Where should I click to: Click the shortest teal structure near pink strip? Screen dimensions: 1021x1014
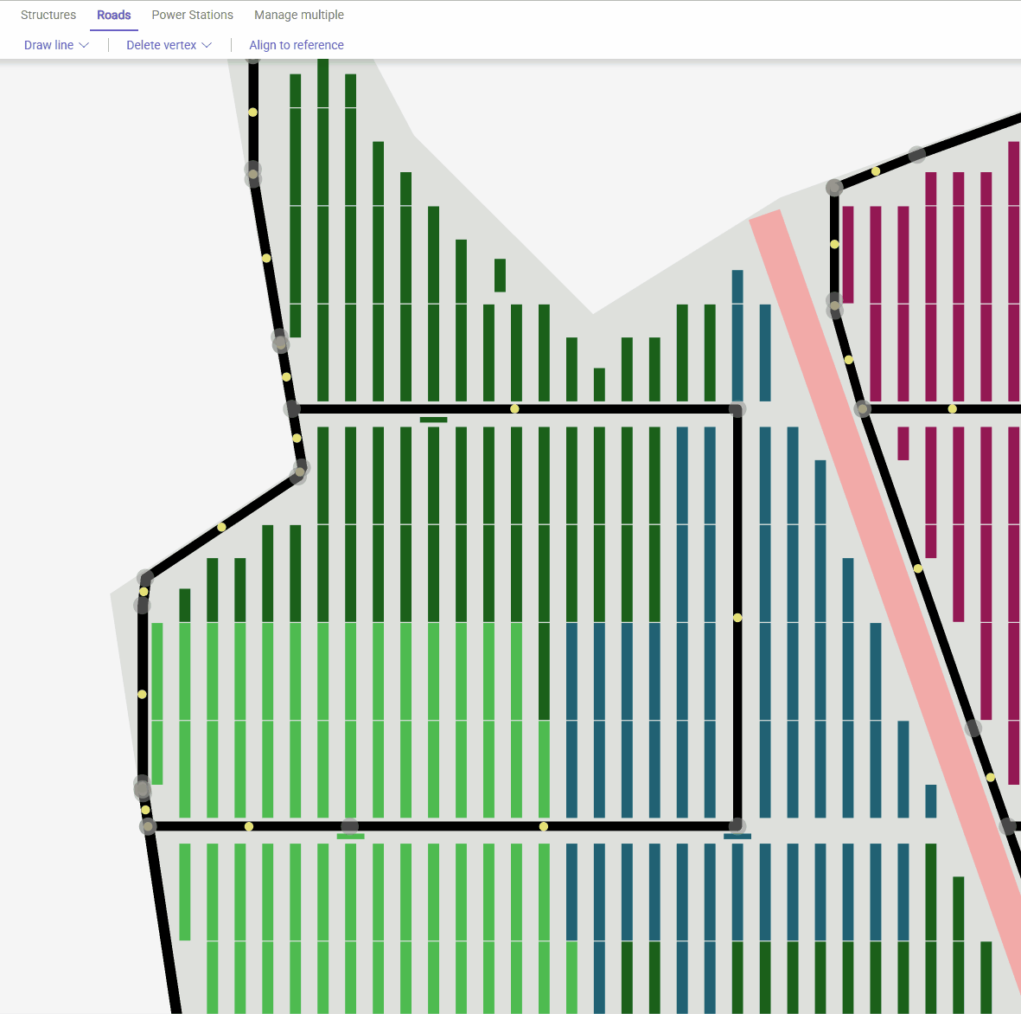[931, 801]
